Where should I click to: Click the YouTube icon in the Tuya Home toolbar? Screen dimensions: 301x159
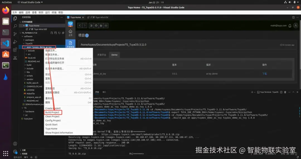click(x=106, y=26)
